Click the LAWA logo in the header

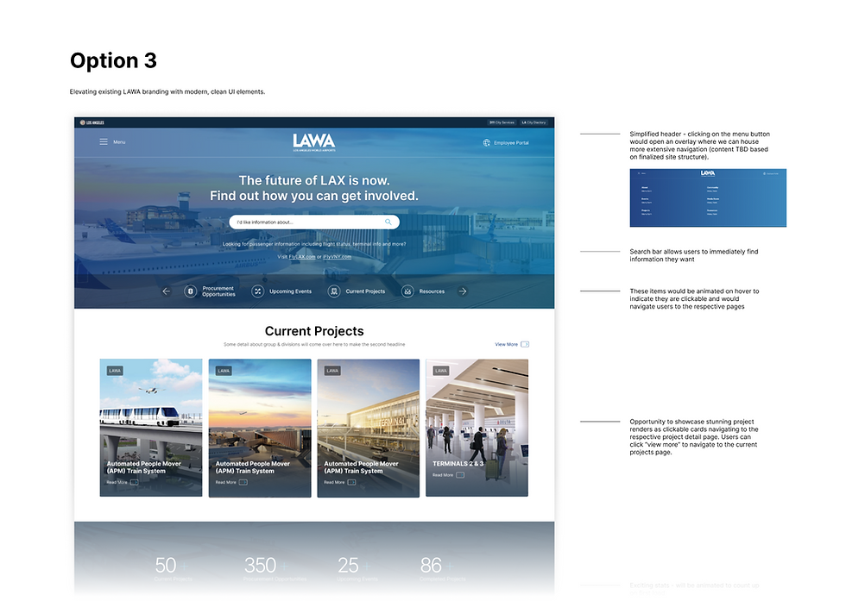pyautogui.click(x=314, y=142)
